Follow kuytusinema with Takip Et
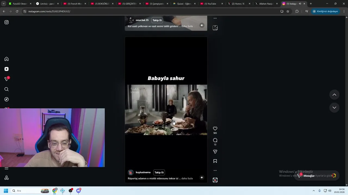 point(159,173)
